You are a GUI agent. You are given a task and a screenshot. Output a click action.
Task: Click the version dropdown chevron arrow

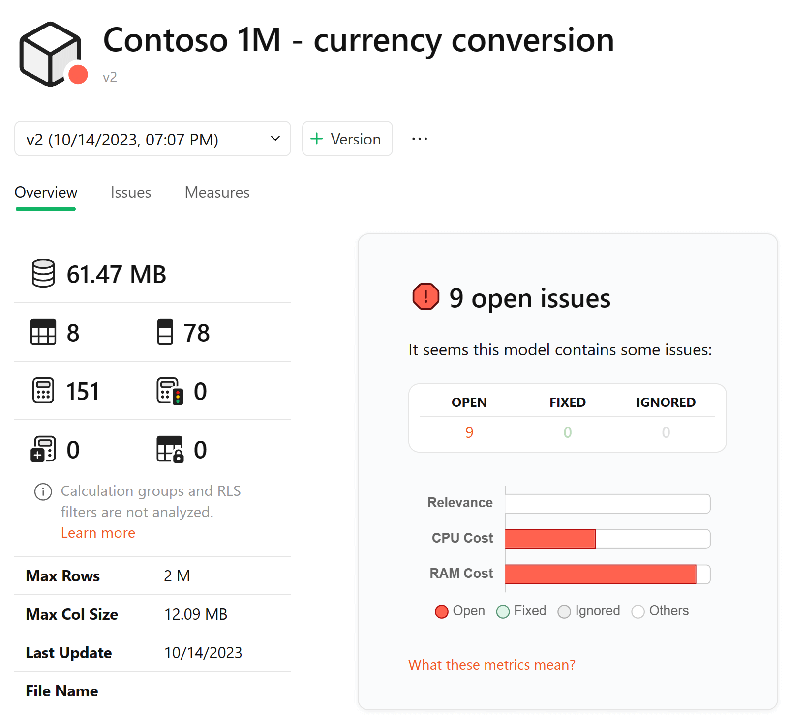click(x=275, y=139)
